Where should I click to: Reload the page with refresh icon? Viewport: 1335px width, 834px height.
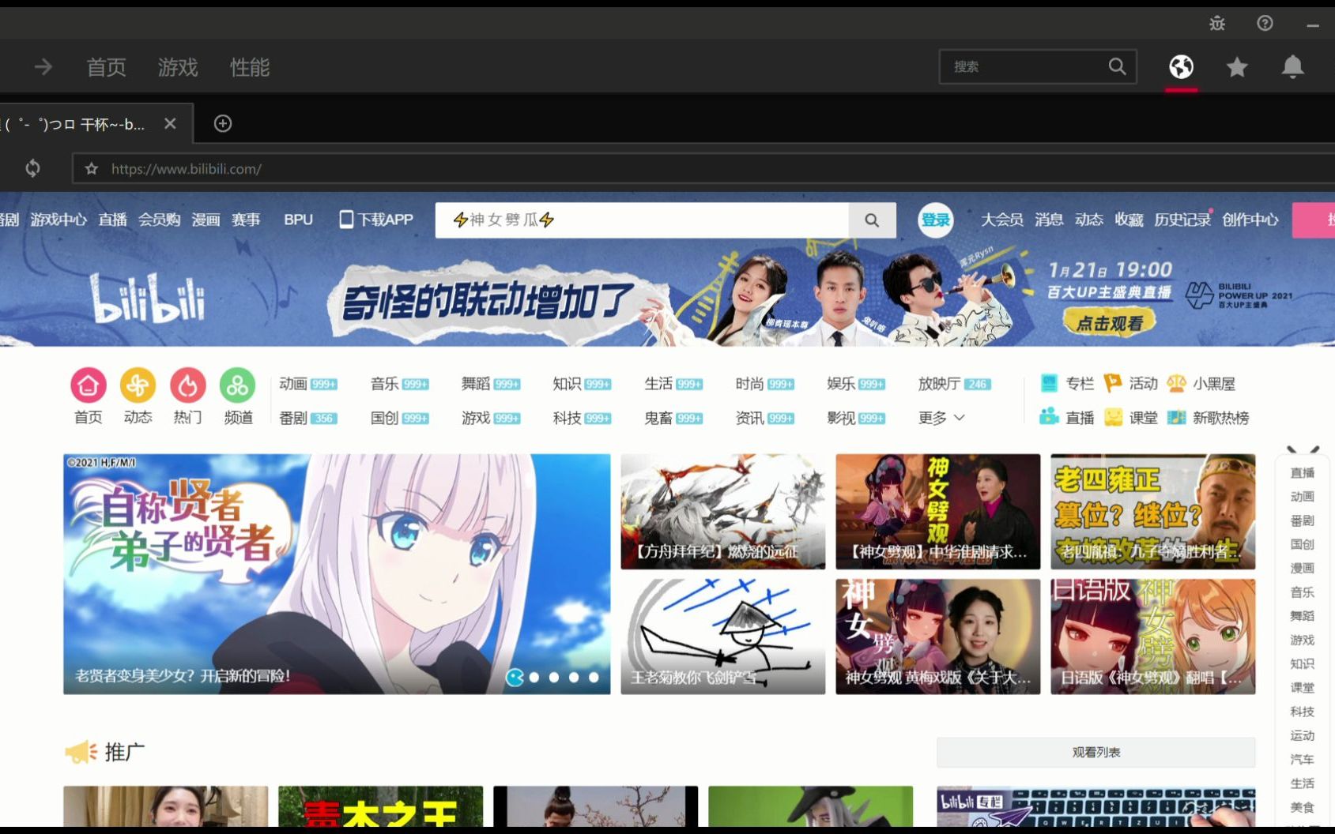click(x=32, y=168)
